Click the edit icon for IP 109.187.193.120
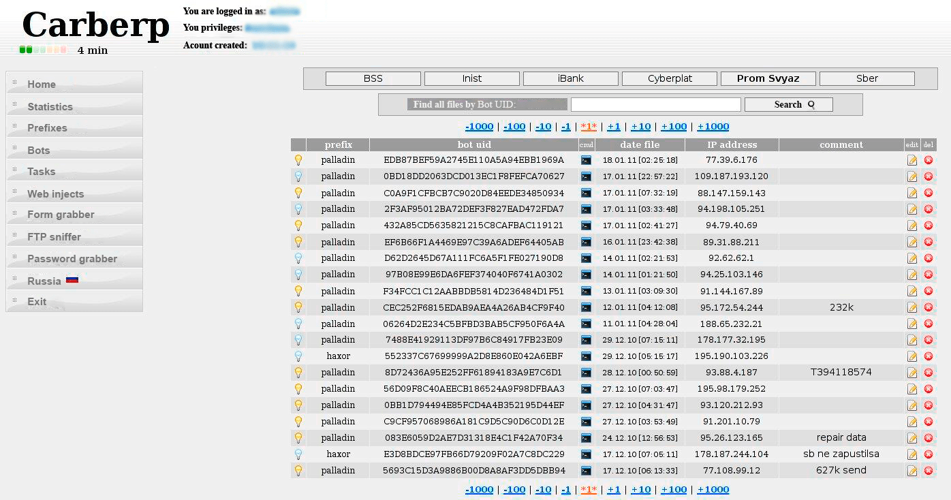This screenshot has width=951, height=500. pos(912,176)
